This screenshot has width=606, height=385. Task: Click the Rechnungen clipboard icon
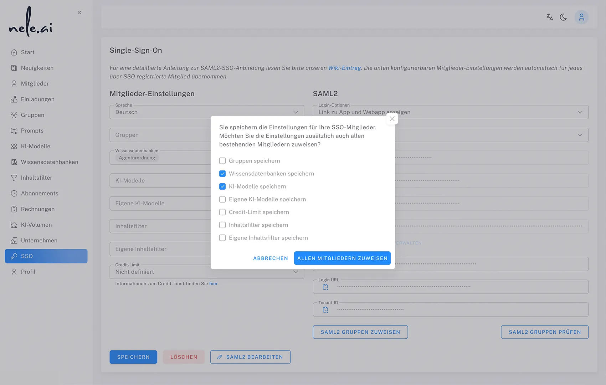coord(14,209)
